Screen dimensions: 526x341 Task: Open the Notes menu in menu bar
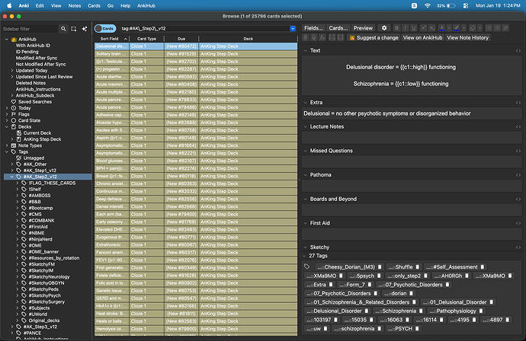pyautogui.click(x=74, y=5)
